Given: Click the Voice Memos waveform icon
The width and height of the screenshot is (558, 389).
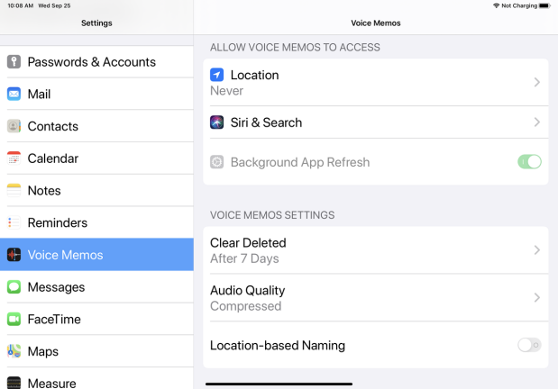Looking at the screenshot, I should pyautogui.click(x=14, y=255).
